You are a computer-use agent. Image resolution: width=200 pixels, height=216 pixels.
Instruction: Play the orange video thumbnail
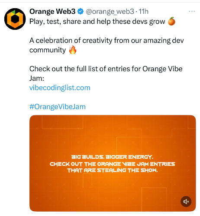(113, 163)
